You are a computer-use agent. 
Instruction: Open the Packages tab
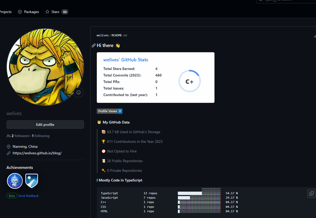(29, 12)
